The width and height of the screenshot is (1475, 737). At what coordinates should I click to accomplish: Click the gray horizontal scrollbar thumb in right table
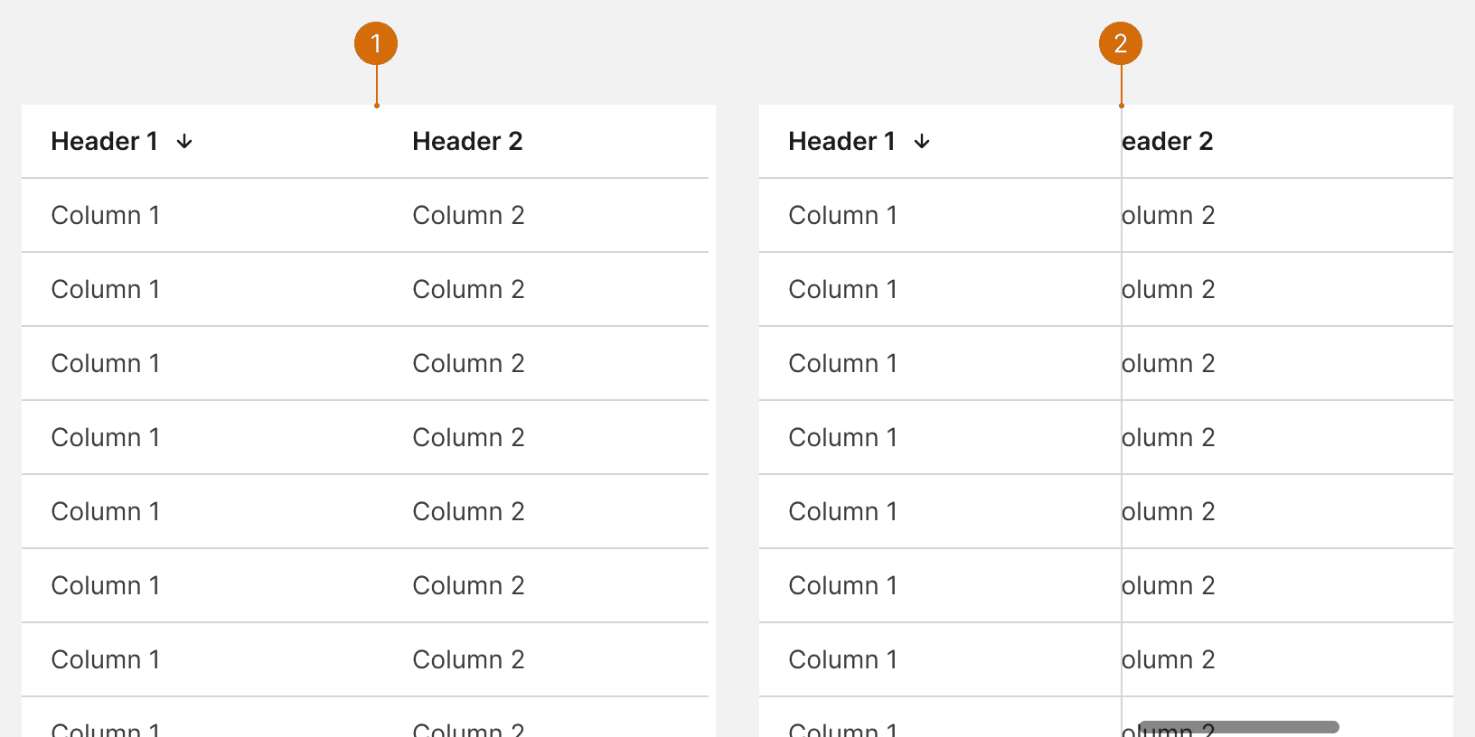tap(1238, 727)
